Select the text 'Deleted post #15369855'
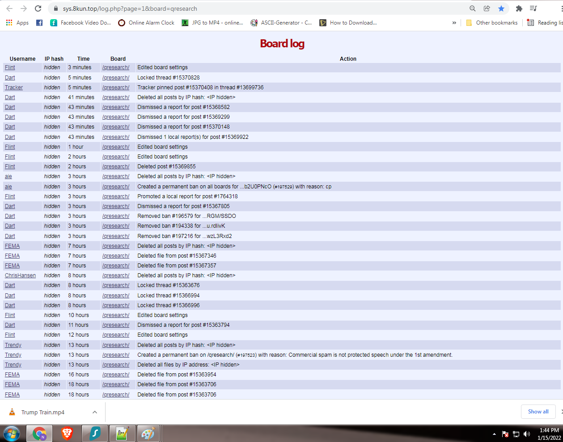 (166, 167)
